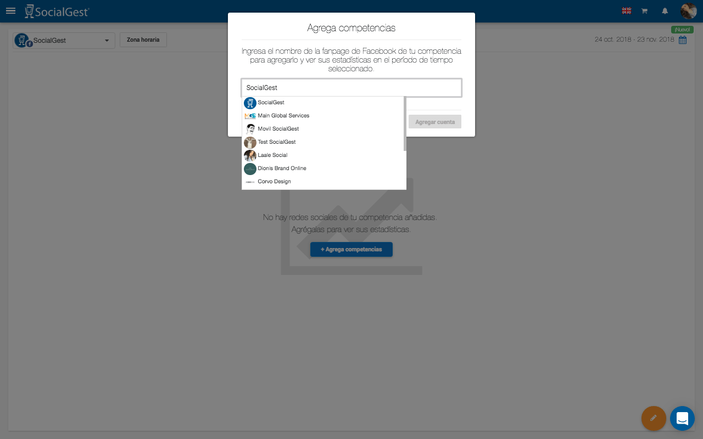Open the blue chat support widget

click(x=682, y=418)
